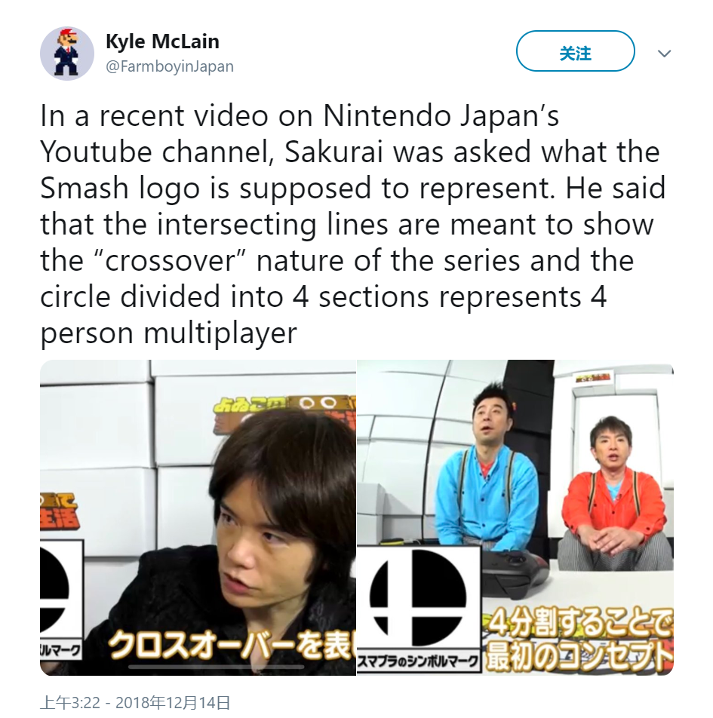Click the Kyle McLain display name

click(162, 41)
